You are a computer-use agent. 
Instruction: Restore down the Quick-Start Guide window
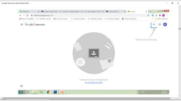(x=172, y=3)
